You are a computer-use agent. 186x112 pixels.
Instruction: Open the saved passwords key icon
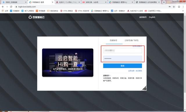tap(170, 7)
